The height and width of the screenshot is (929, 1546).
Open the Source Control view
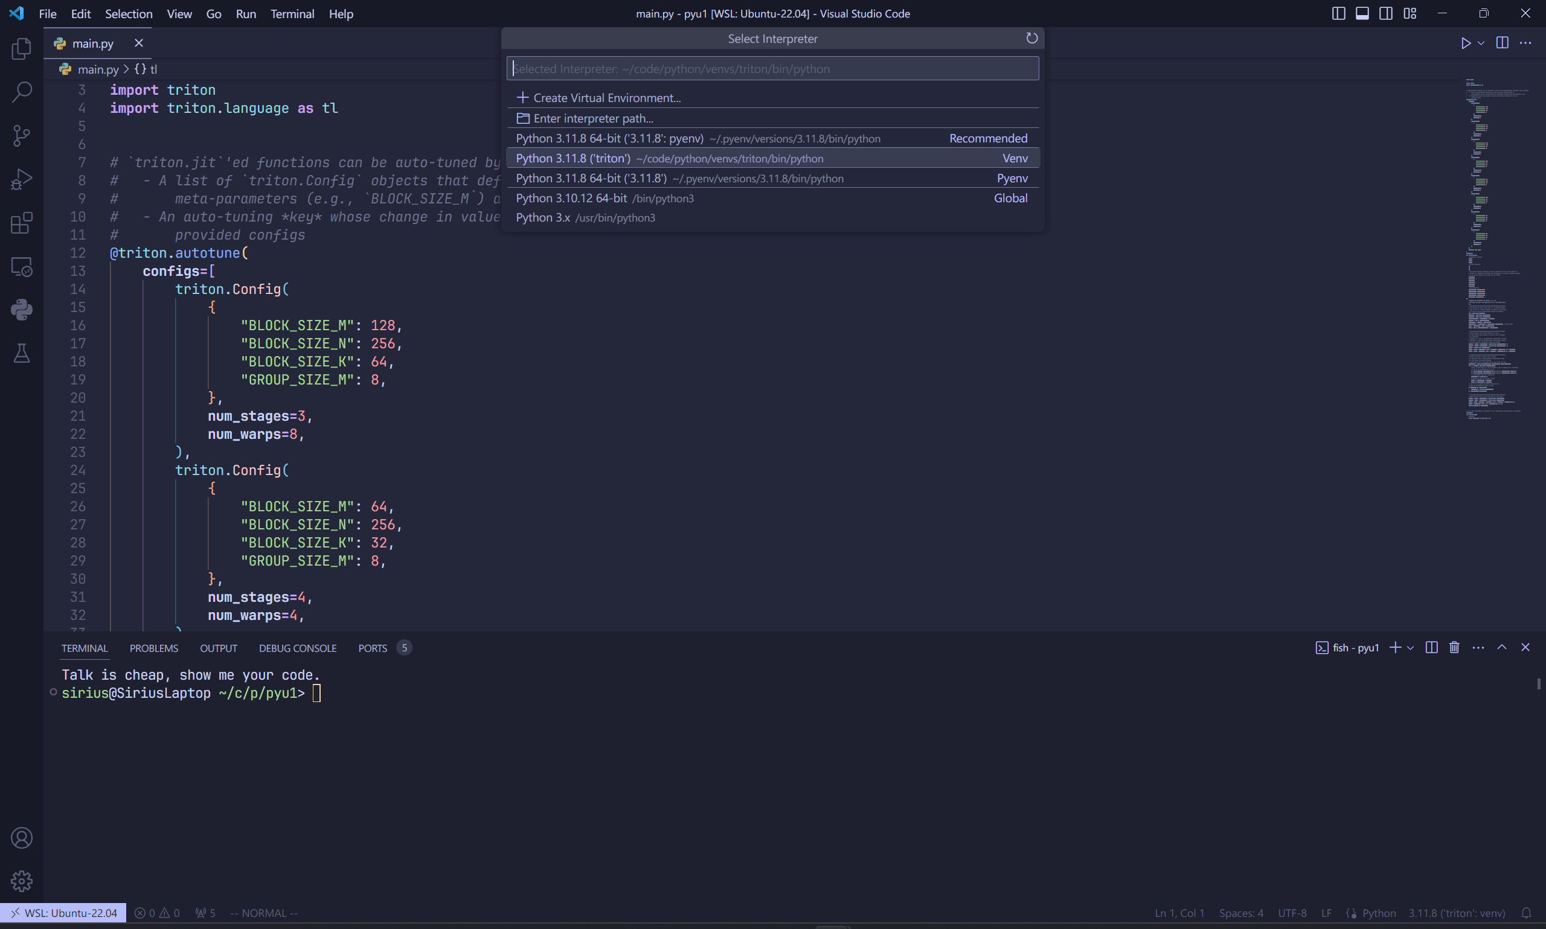pos(22,135)
